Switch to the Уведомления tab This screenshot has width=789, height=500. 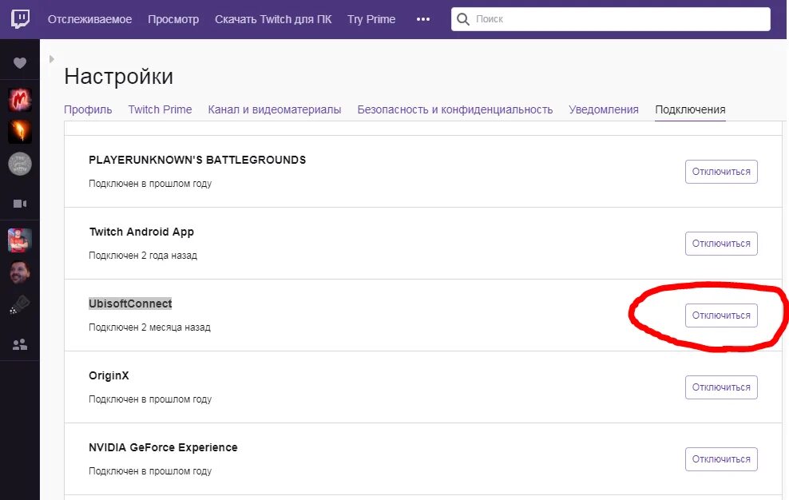(x=604, y=109)
